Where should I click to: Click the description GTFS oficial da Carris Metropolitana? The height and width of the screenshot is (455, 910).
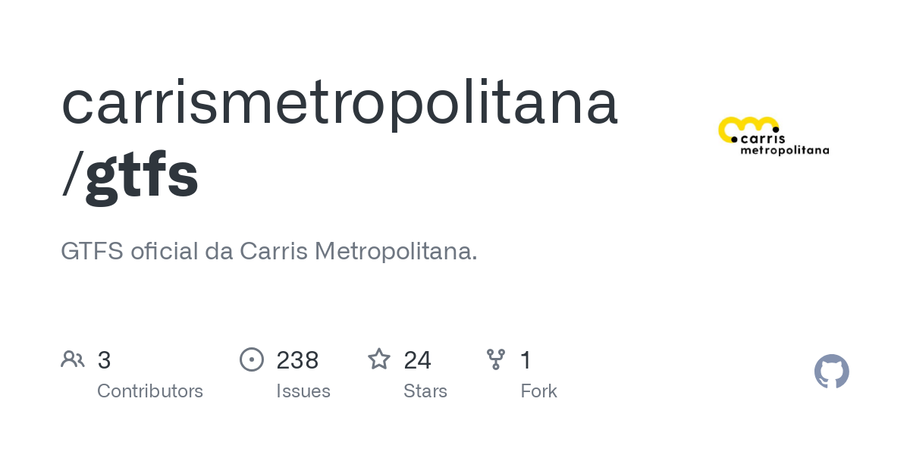coord(269,251)
